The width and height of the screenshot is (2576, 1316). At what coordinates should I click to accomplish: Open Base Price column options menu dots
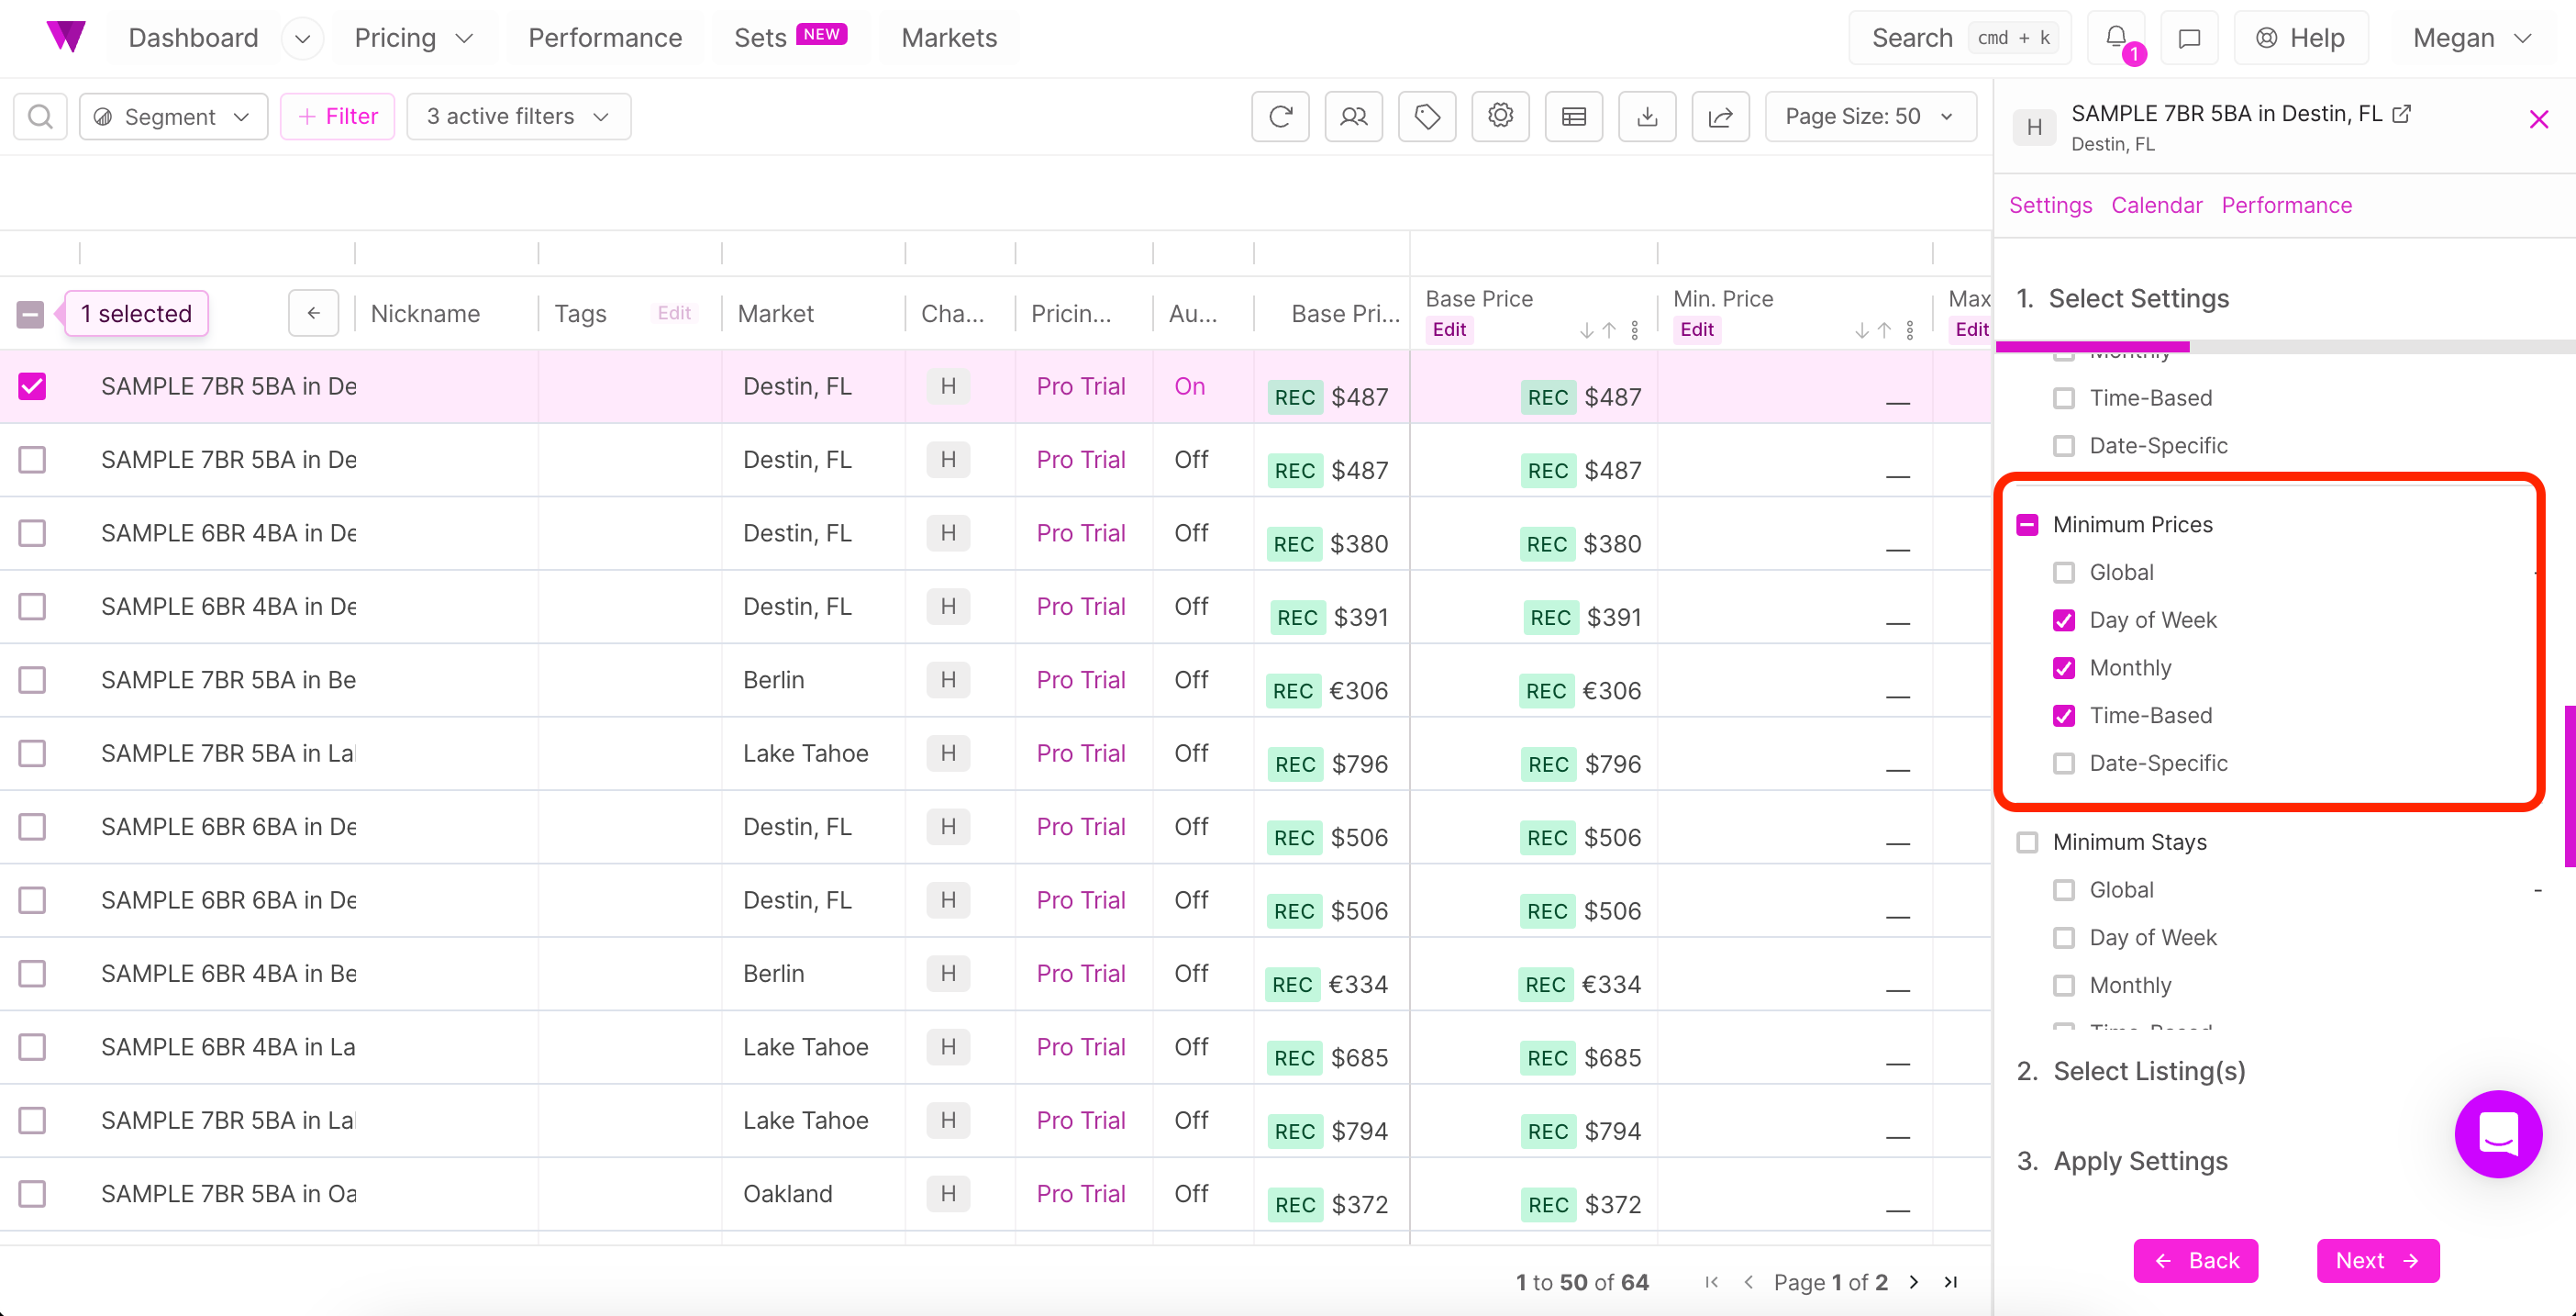coord(1635,330)
